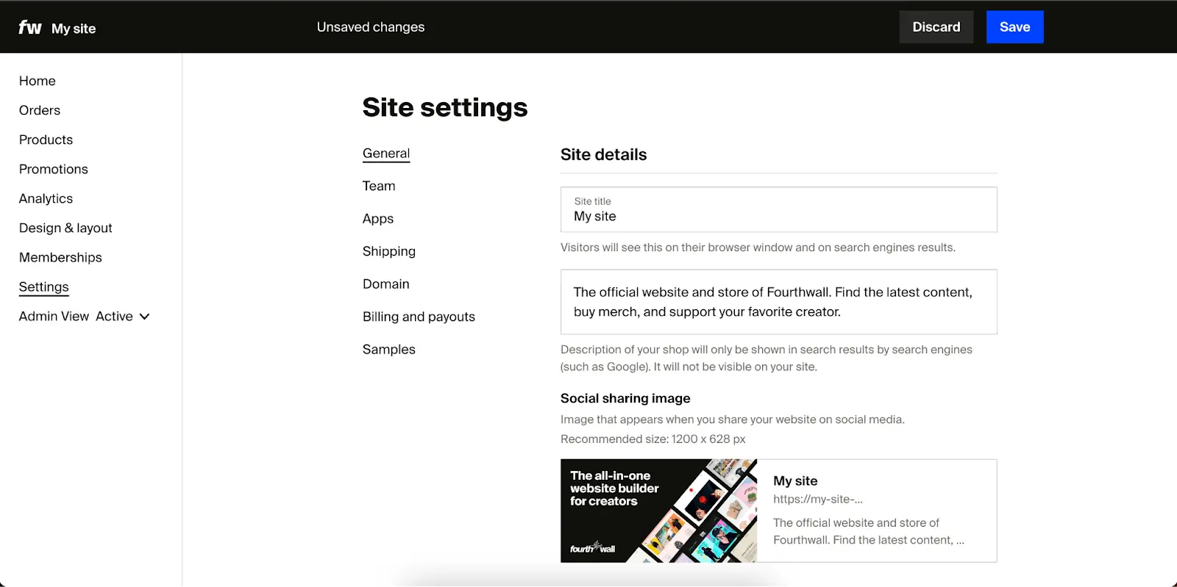
Task: Edit the Site title field
Action: pyautogui.click(x=778, y=215)
